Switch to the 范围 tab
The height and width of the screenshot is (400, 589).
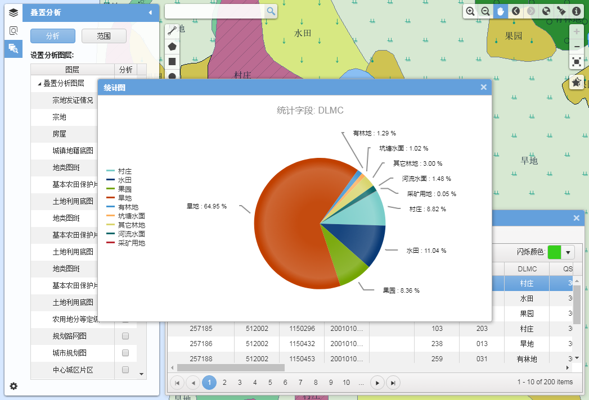[x=104, y=36]
